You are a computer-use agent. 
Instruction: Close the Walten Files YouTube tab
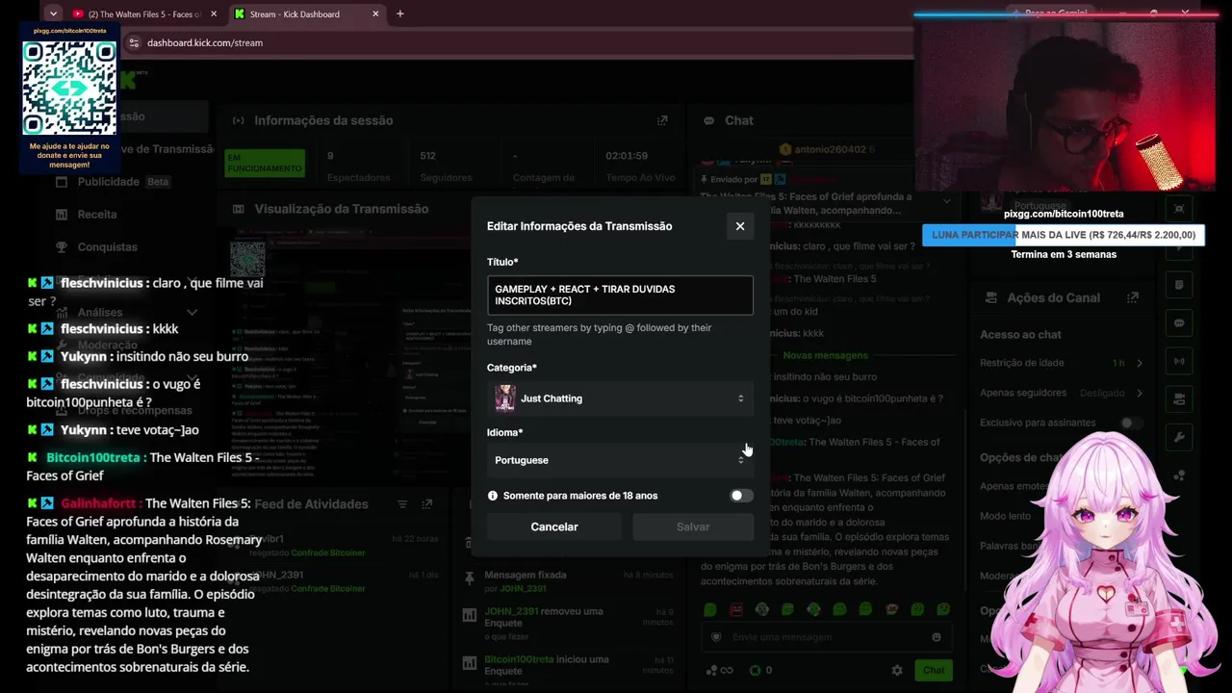pyautogui.click(x=214, y=13)
